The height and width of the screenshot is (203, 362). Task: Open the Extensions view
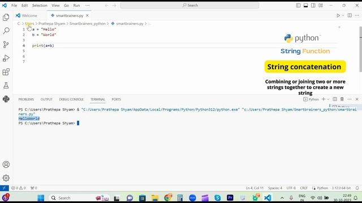(x=6, y=72)
